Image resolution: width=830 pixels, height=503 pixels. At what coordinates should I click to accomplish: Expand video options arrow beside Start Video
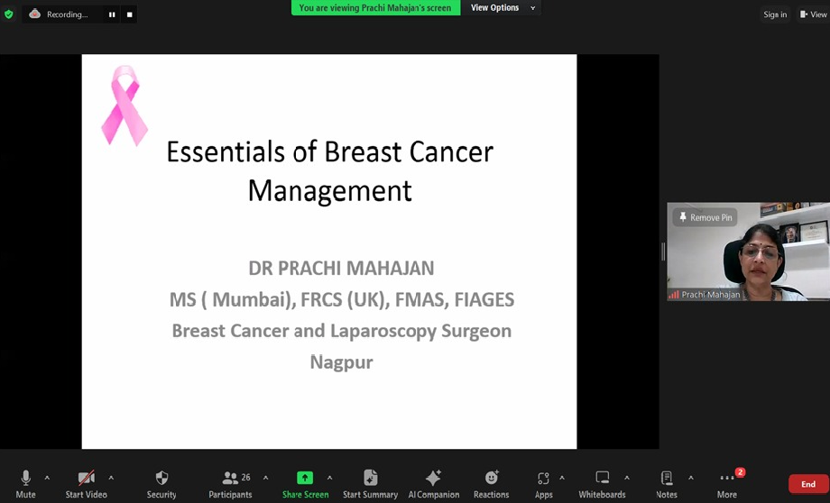[x=111, y=478]
